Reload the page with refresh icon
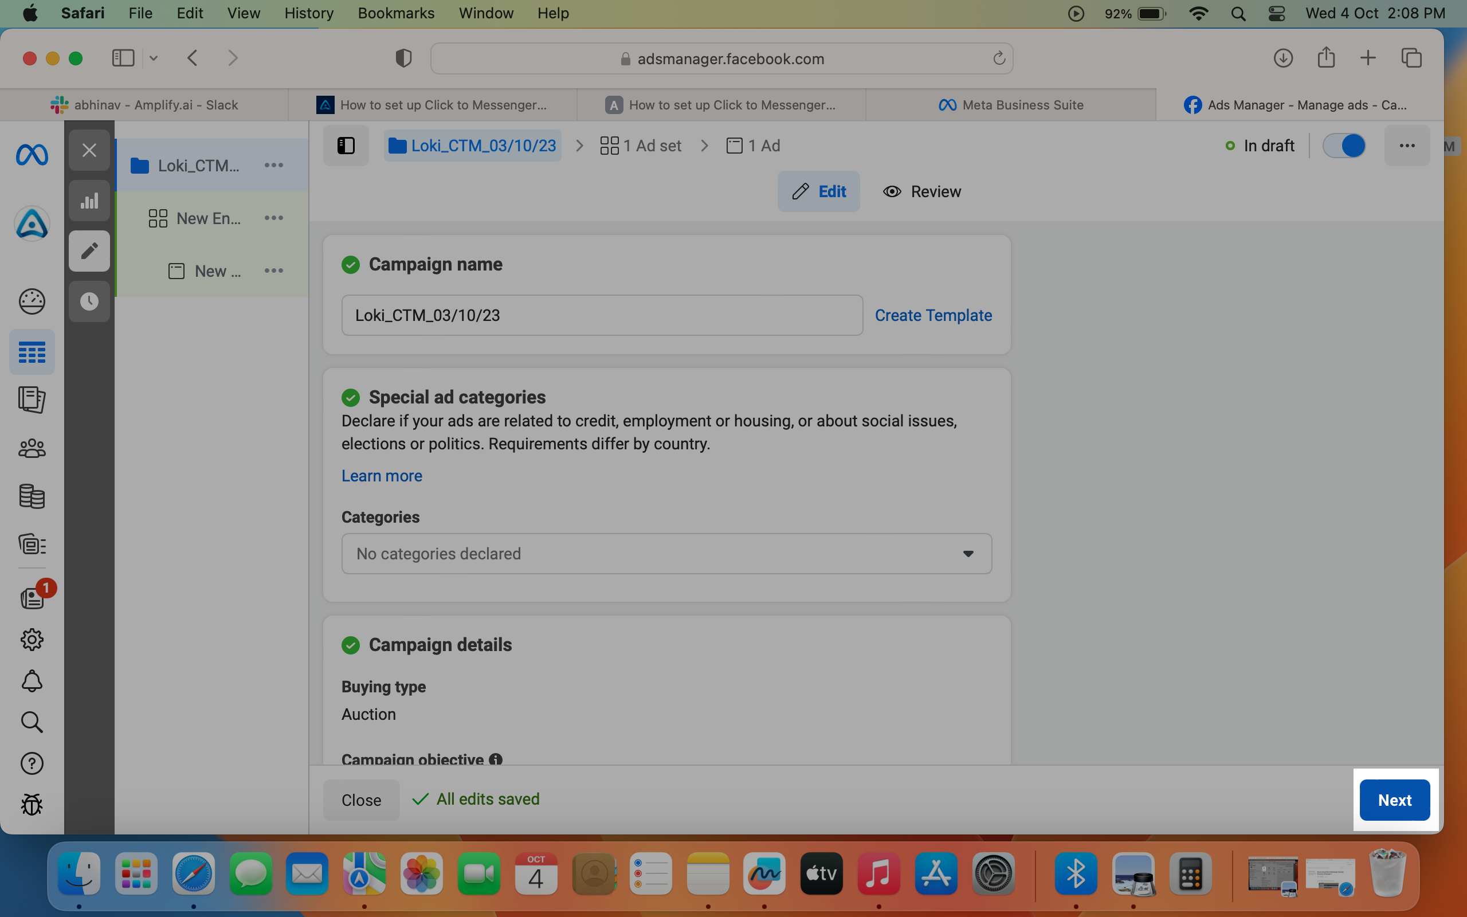The width and height of the screenshot is (1467, 917). pyautogui.click(x=999, y=58)
